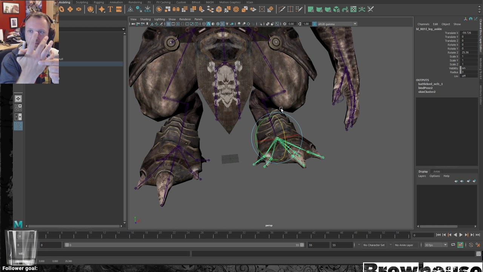Open the viewport Show menu
The image size is (483, 272).
172,19
